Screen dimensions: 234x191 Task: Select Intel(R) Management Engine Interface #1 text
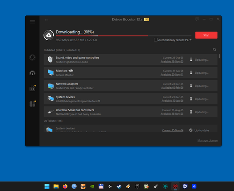pos(78,101)
